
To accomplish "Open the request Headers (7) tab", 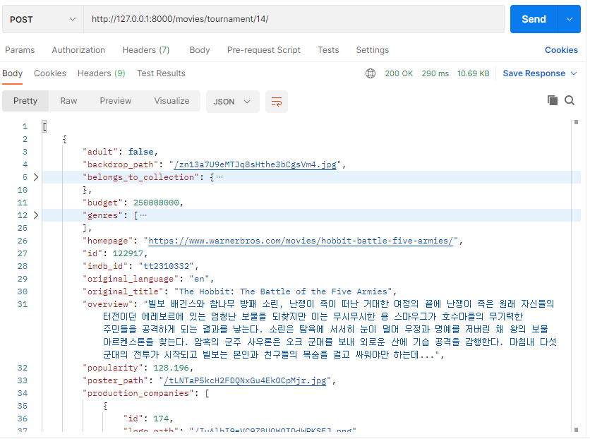I will (146, 50).
